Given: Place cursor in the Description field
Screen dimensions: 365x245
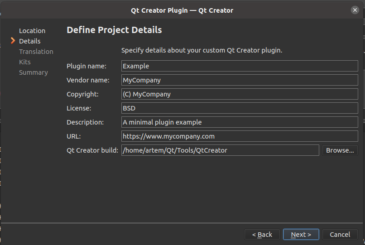Looking at the screenshot, I should (x=240, y=122).
